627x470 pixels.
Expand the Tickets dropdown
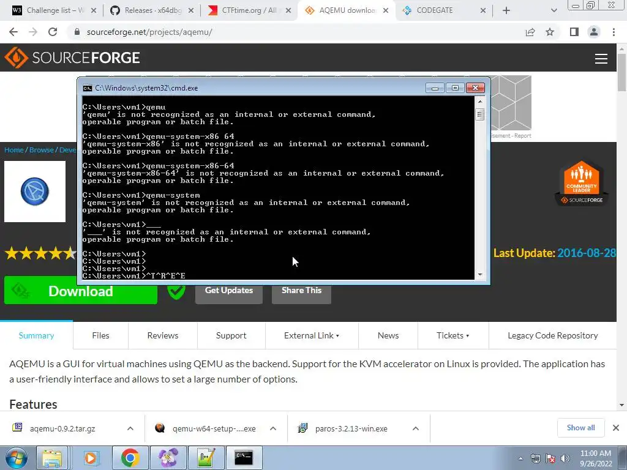pyautogui.click(x=452, y=335)
